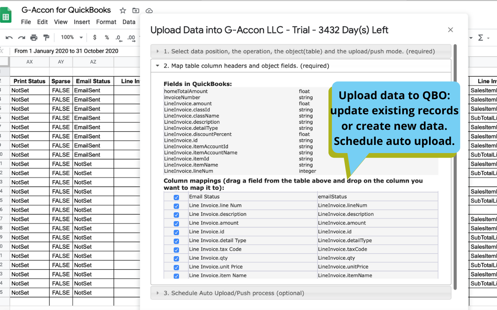497x310 pixels.
Task: Click the move-to-folder icon beside title
Action: coord(136,11)
